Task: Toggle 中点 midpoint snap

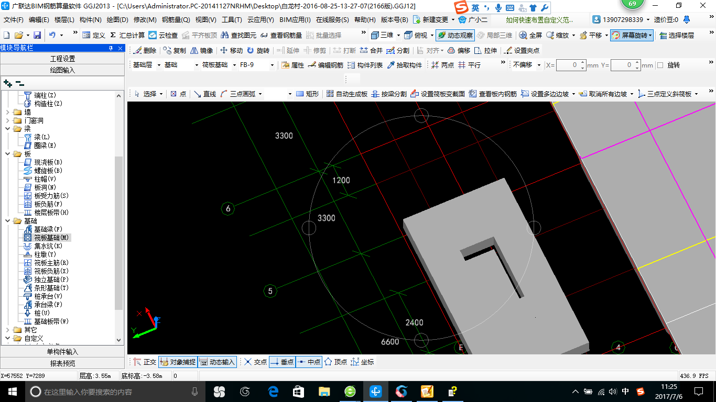Action: tap(309, 362)
